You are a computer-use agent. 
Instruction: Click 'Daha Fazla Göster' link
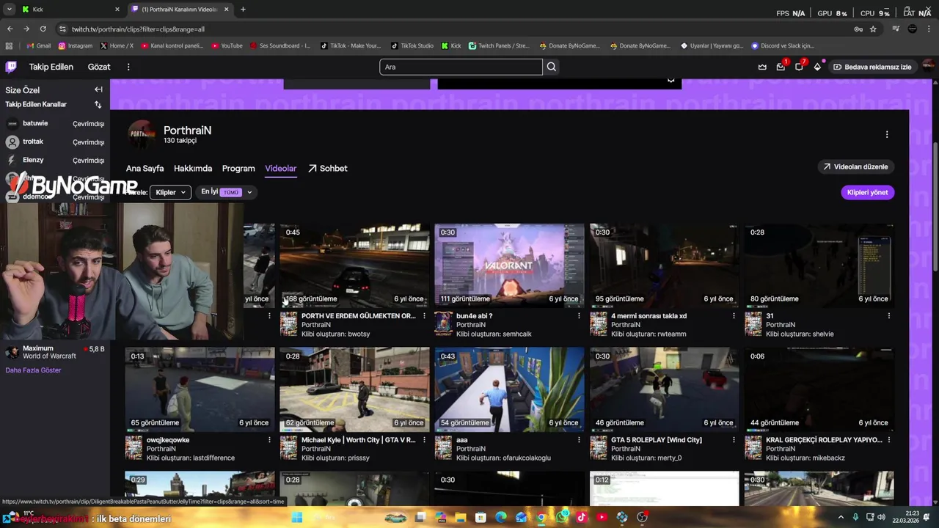(x=33, y=370)
